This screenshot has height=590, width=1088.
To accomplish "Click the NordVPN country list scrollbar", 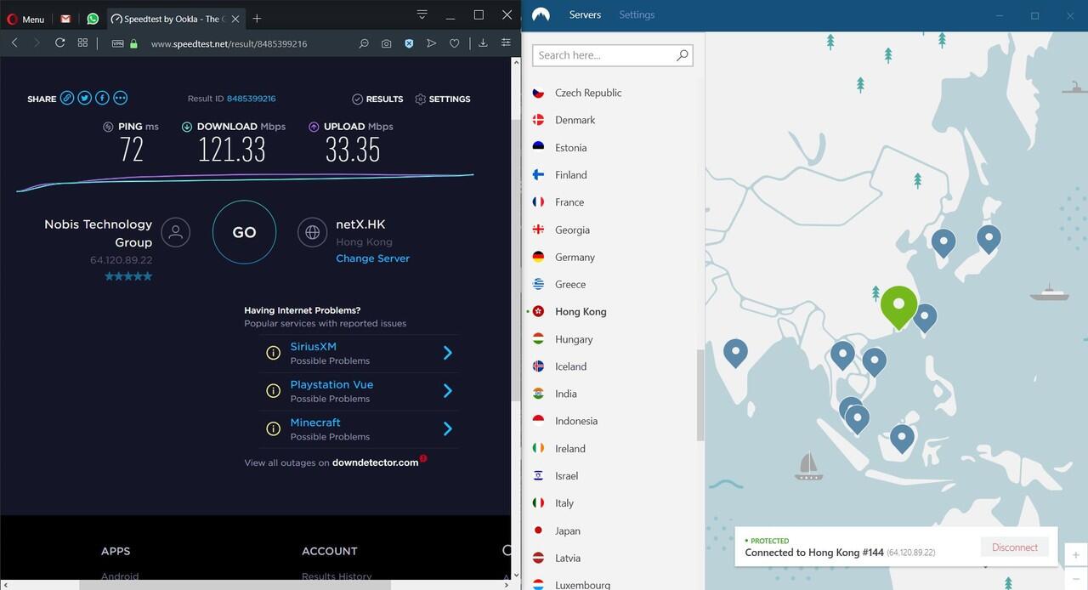I will [x=700, y=395].
